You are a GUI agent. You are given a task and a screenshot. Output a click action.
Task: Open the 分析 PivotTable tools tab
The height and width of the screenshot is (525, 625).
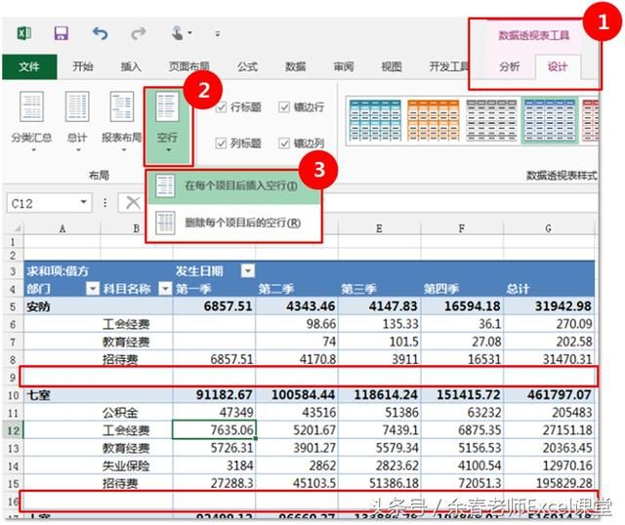510,66
